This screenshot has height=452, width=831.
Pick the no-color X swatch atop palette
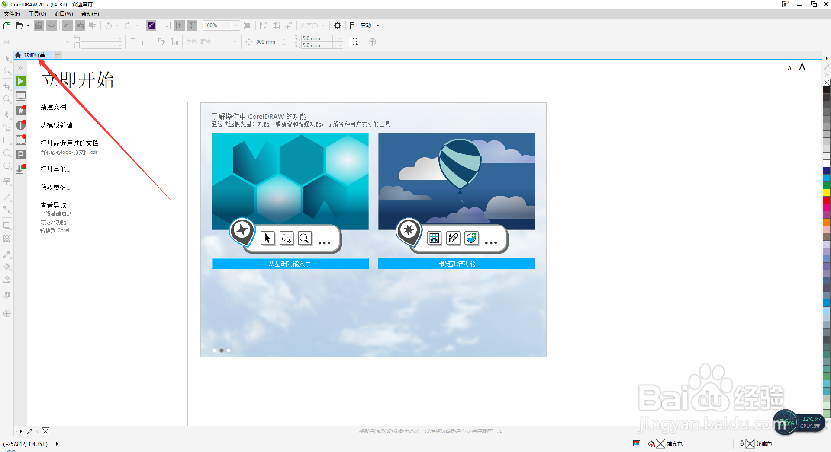click(x=827, y=83)
